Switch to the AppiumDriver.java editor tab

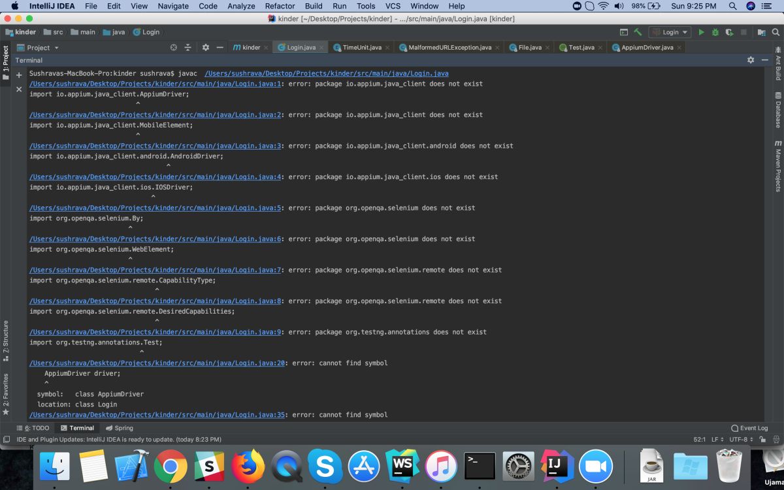pyautogui.click(x=647, y=48)
